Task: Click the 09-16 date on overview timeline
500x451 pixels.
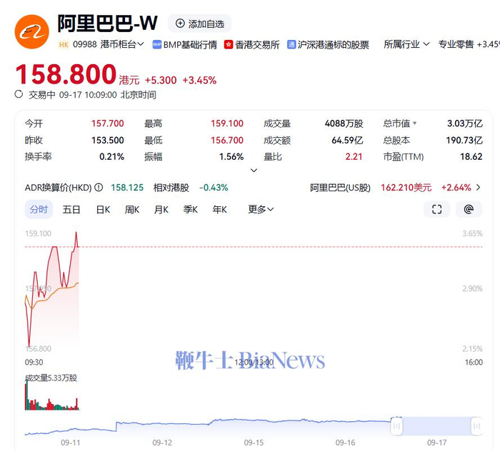Action: [x=345, y=442]
